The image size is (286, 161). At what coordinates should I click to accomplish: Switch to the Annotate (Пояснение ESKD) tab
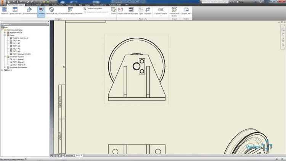(34, 5)
